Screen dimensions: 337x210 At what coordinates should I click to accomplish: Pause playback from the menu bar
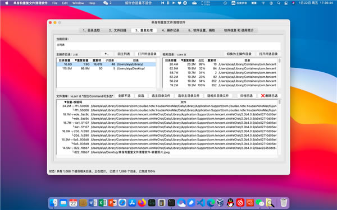[x=168, y=3]
